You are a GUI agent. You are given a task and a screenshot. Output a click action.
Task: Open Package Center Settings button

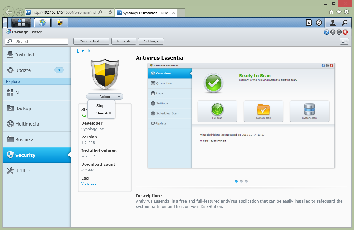(151, 41)
